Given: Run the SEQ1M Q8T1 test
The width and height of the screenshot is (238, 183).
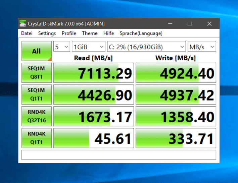Looking at the screenshot, I should [x=37, y=73].
